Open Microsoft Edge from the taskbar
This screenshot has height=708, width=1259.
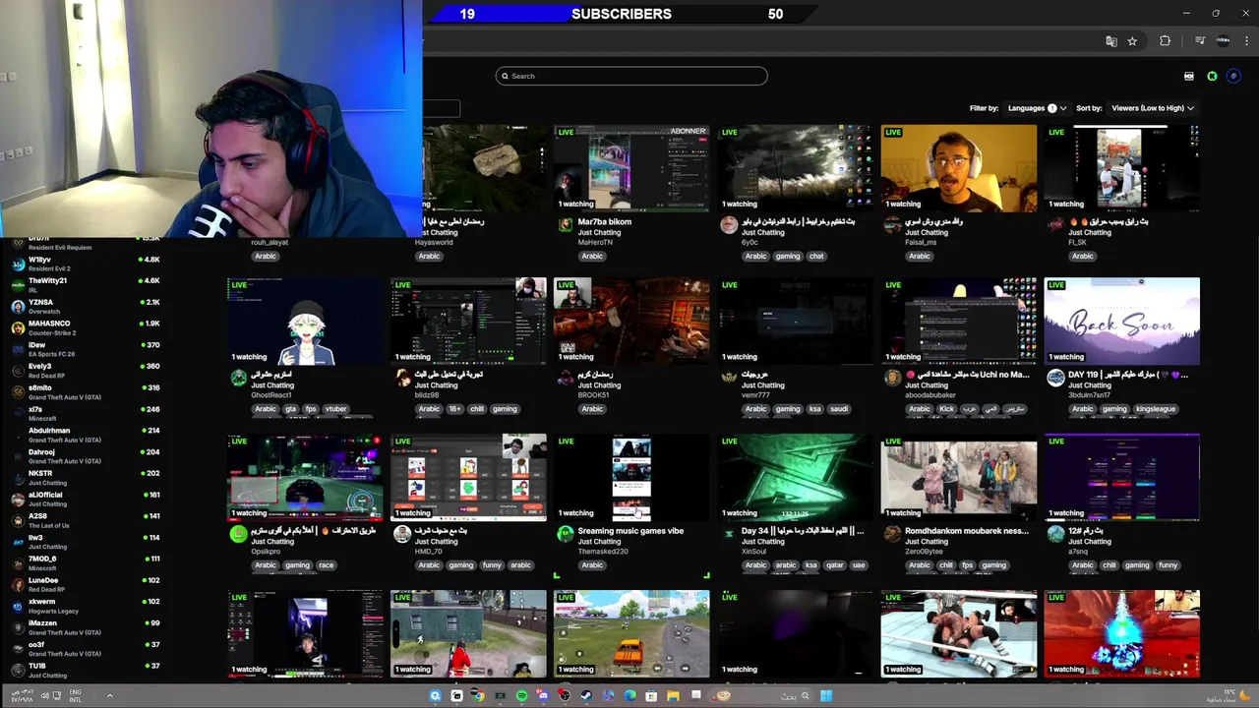click(629, 696)
